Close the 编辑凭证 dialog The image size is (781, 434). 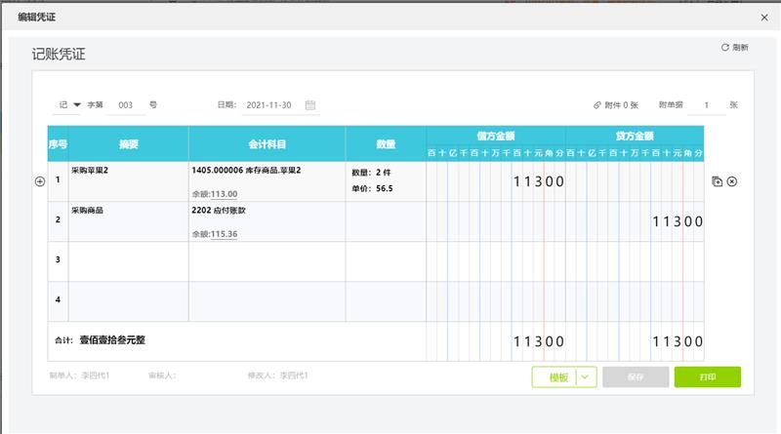coord(764,17)
